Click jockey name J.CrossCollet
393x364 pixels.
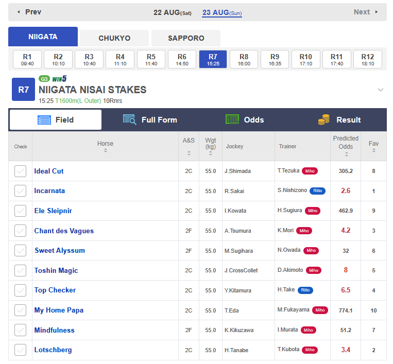[241, 271]
